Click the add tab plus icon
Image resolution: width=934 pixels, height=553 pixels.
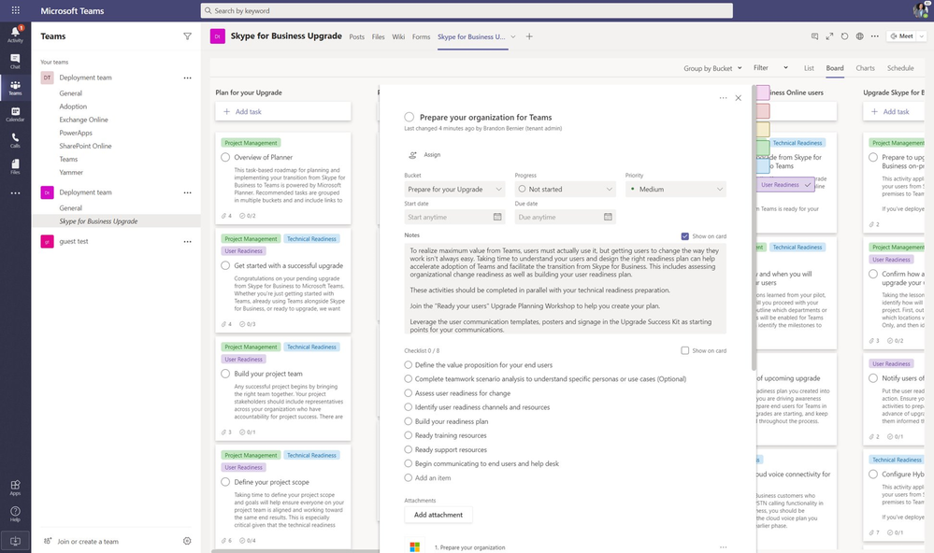[x=529, y=36]
